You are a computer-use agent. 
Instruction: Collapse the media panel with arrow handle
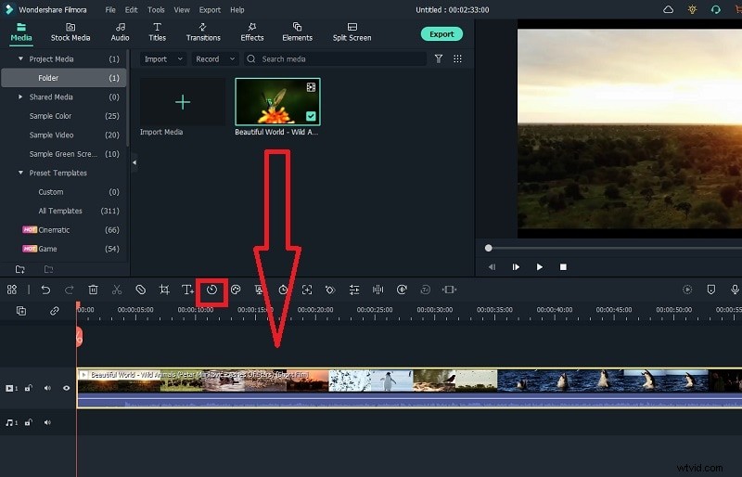(x=134, y=162)
